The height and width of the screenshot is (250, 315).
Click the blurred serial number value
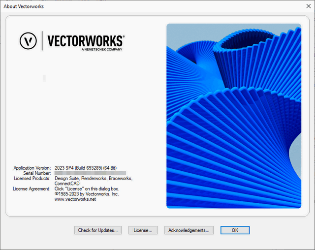tap(90, 173)
